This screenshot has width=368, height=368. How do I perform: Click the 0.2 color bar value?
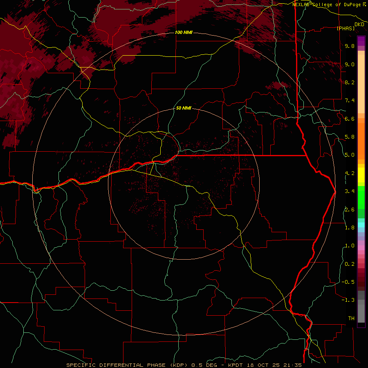[350, 264]
